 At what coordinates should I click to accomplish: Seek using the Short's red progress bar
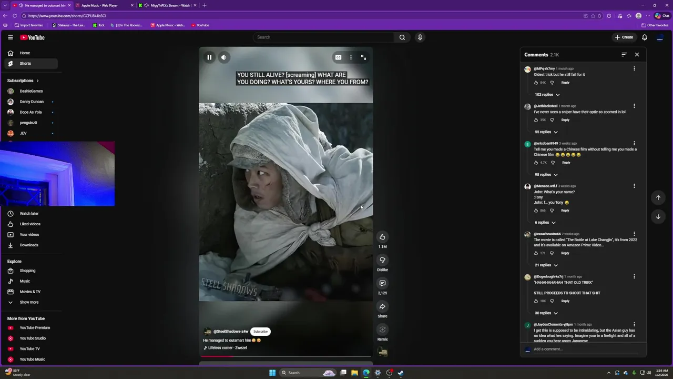click(x=285, y=356)
